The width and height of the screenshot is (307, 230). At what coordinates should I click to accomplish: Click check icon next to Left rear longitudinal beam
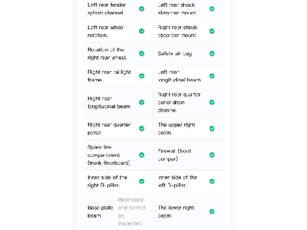coord(212,76)
